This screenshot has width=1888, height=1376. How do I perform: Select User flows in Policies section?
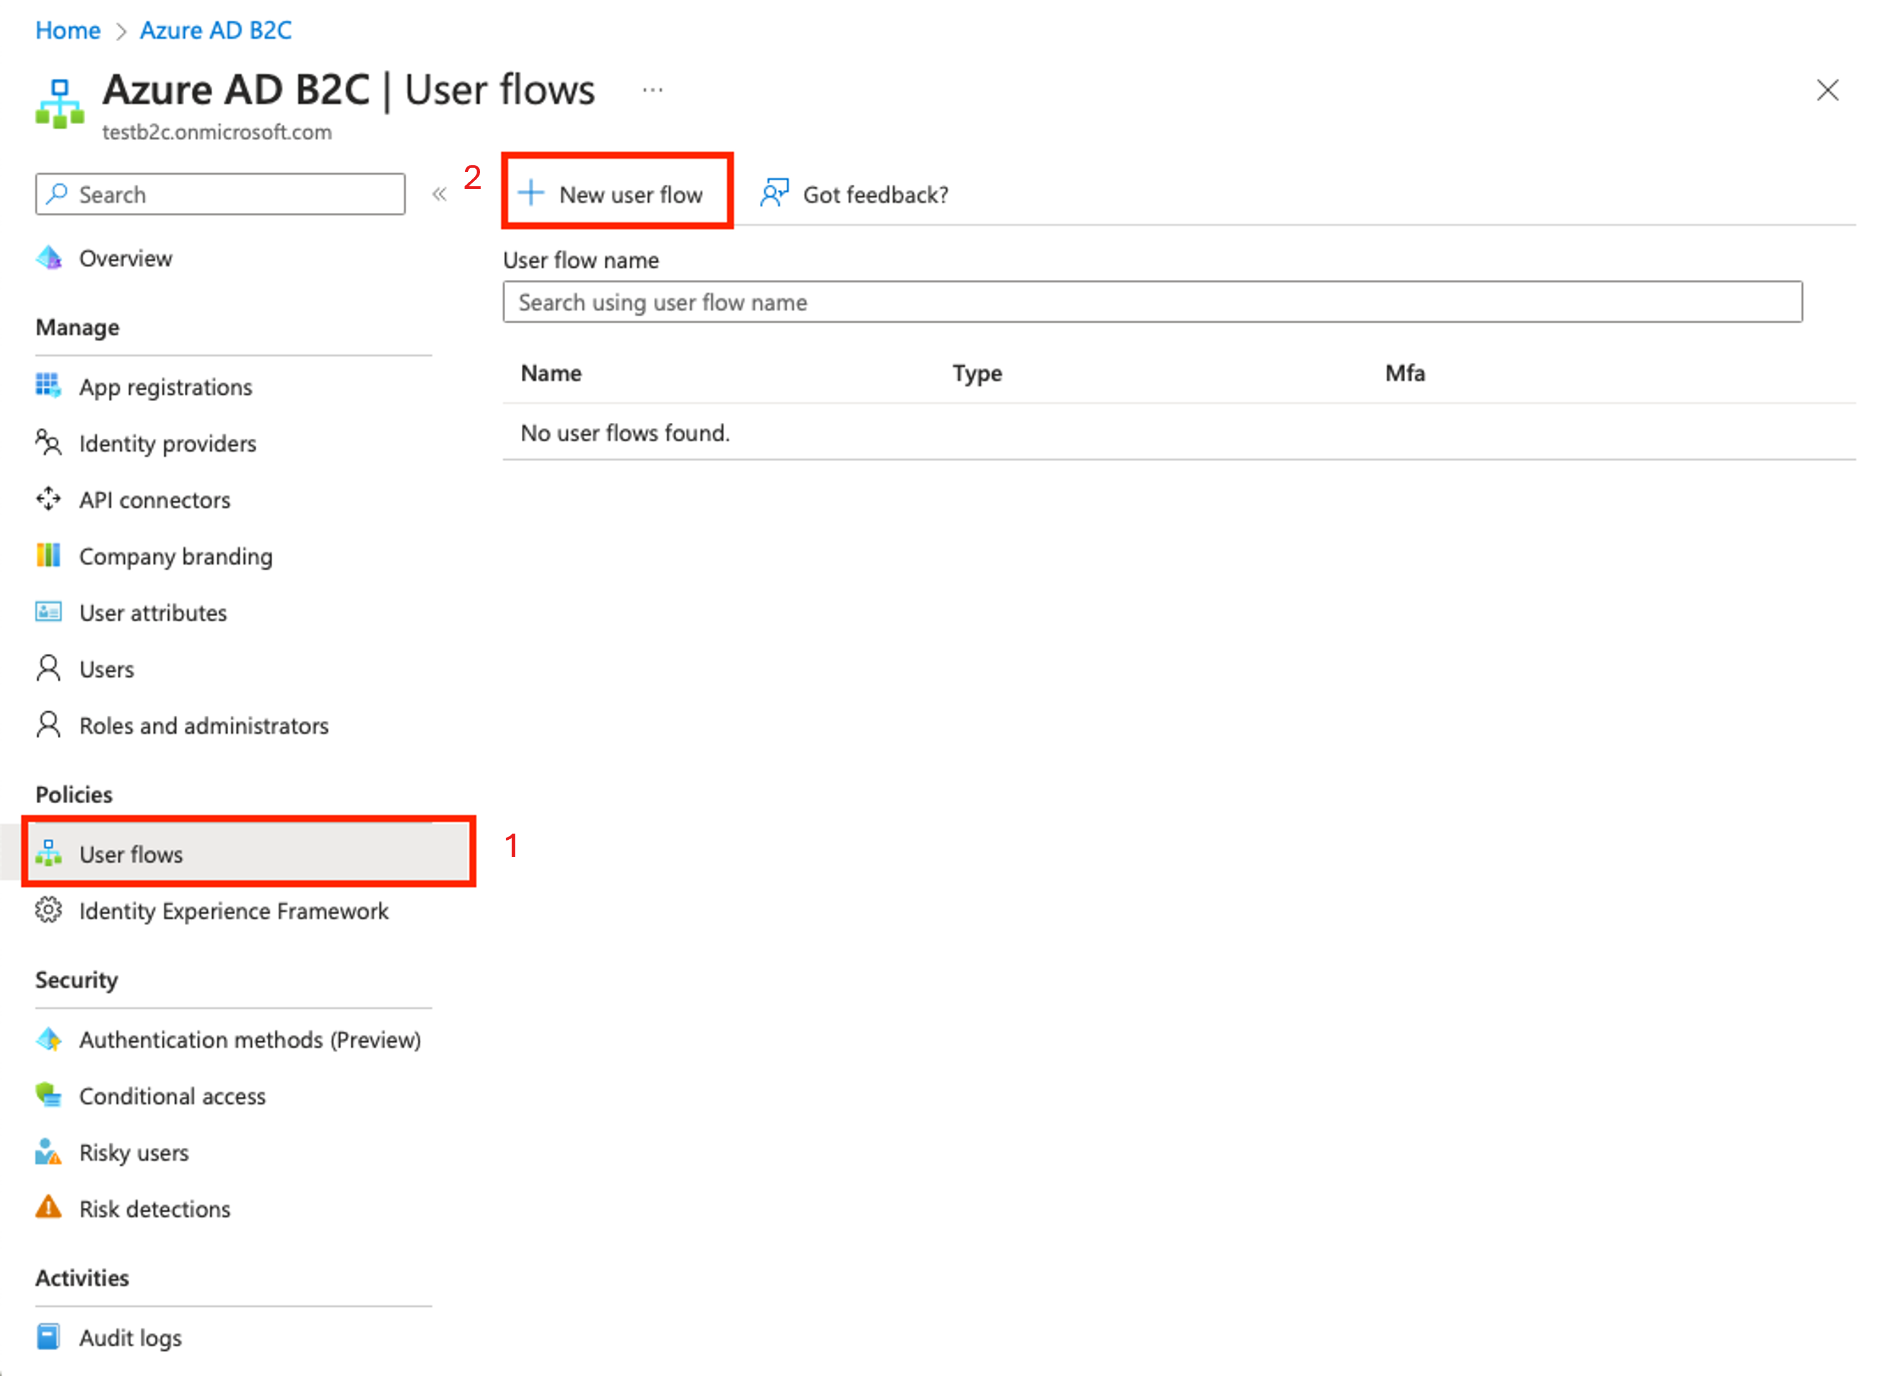[x=131, y=855]
